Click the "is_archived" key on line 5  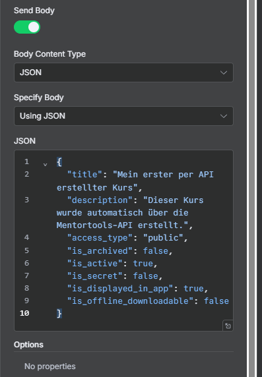[100, 250]
